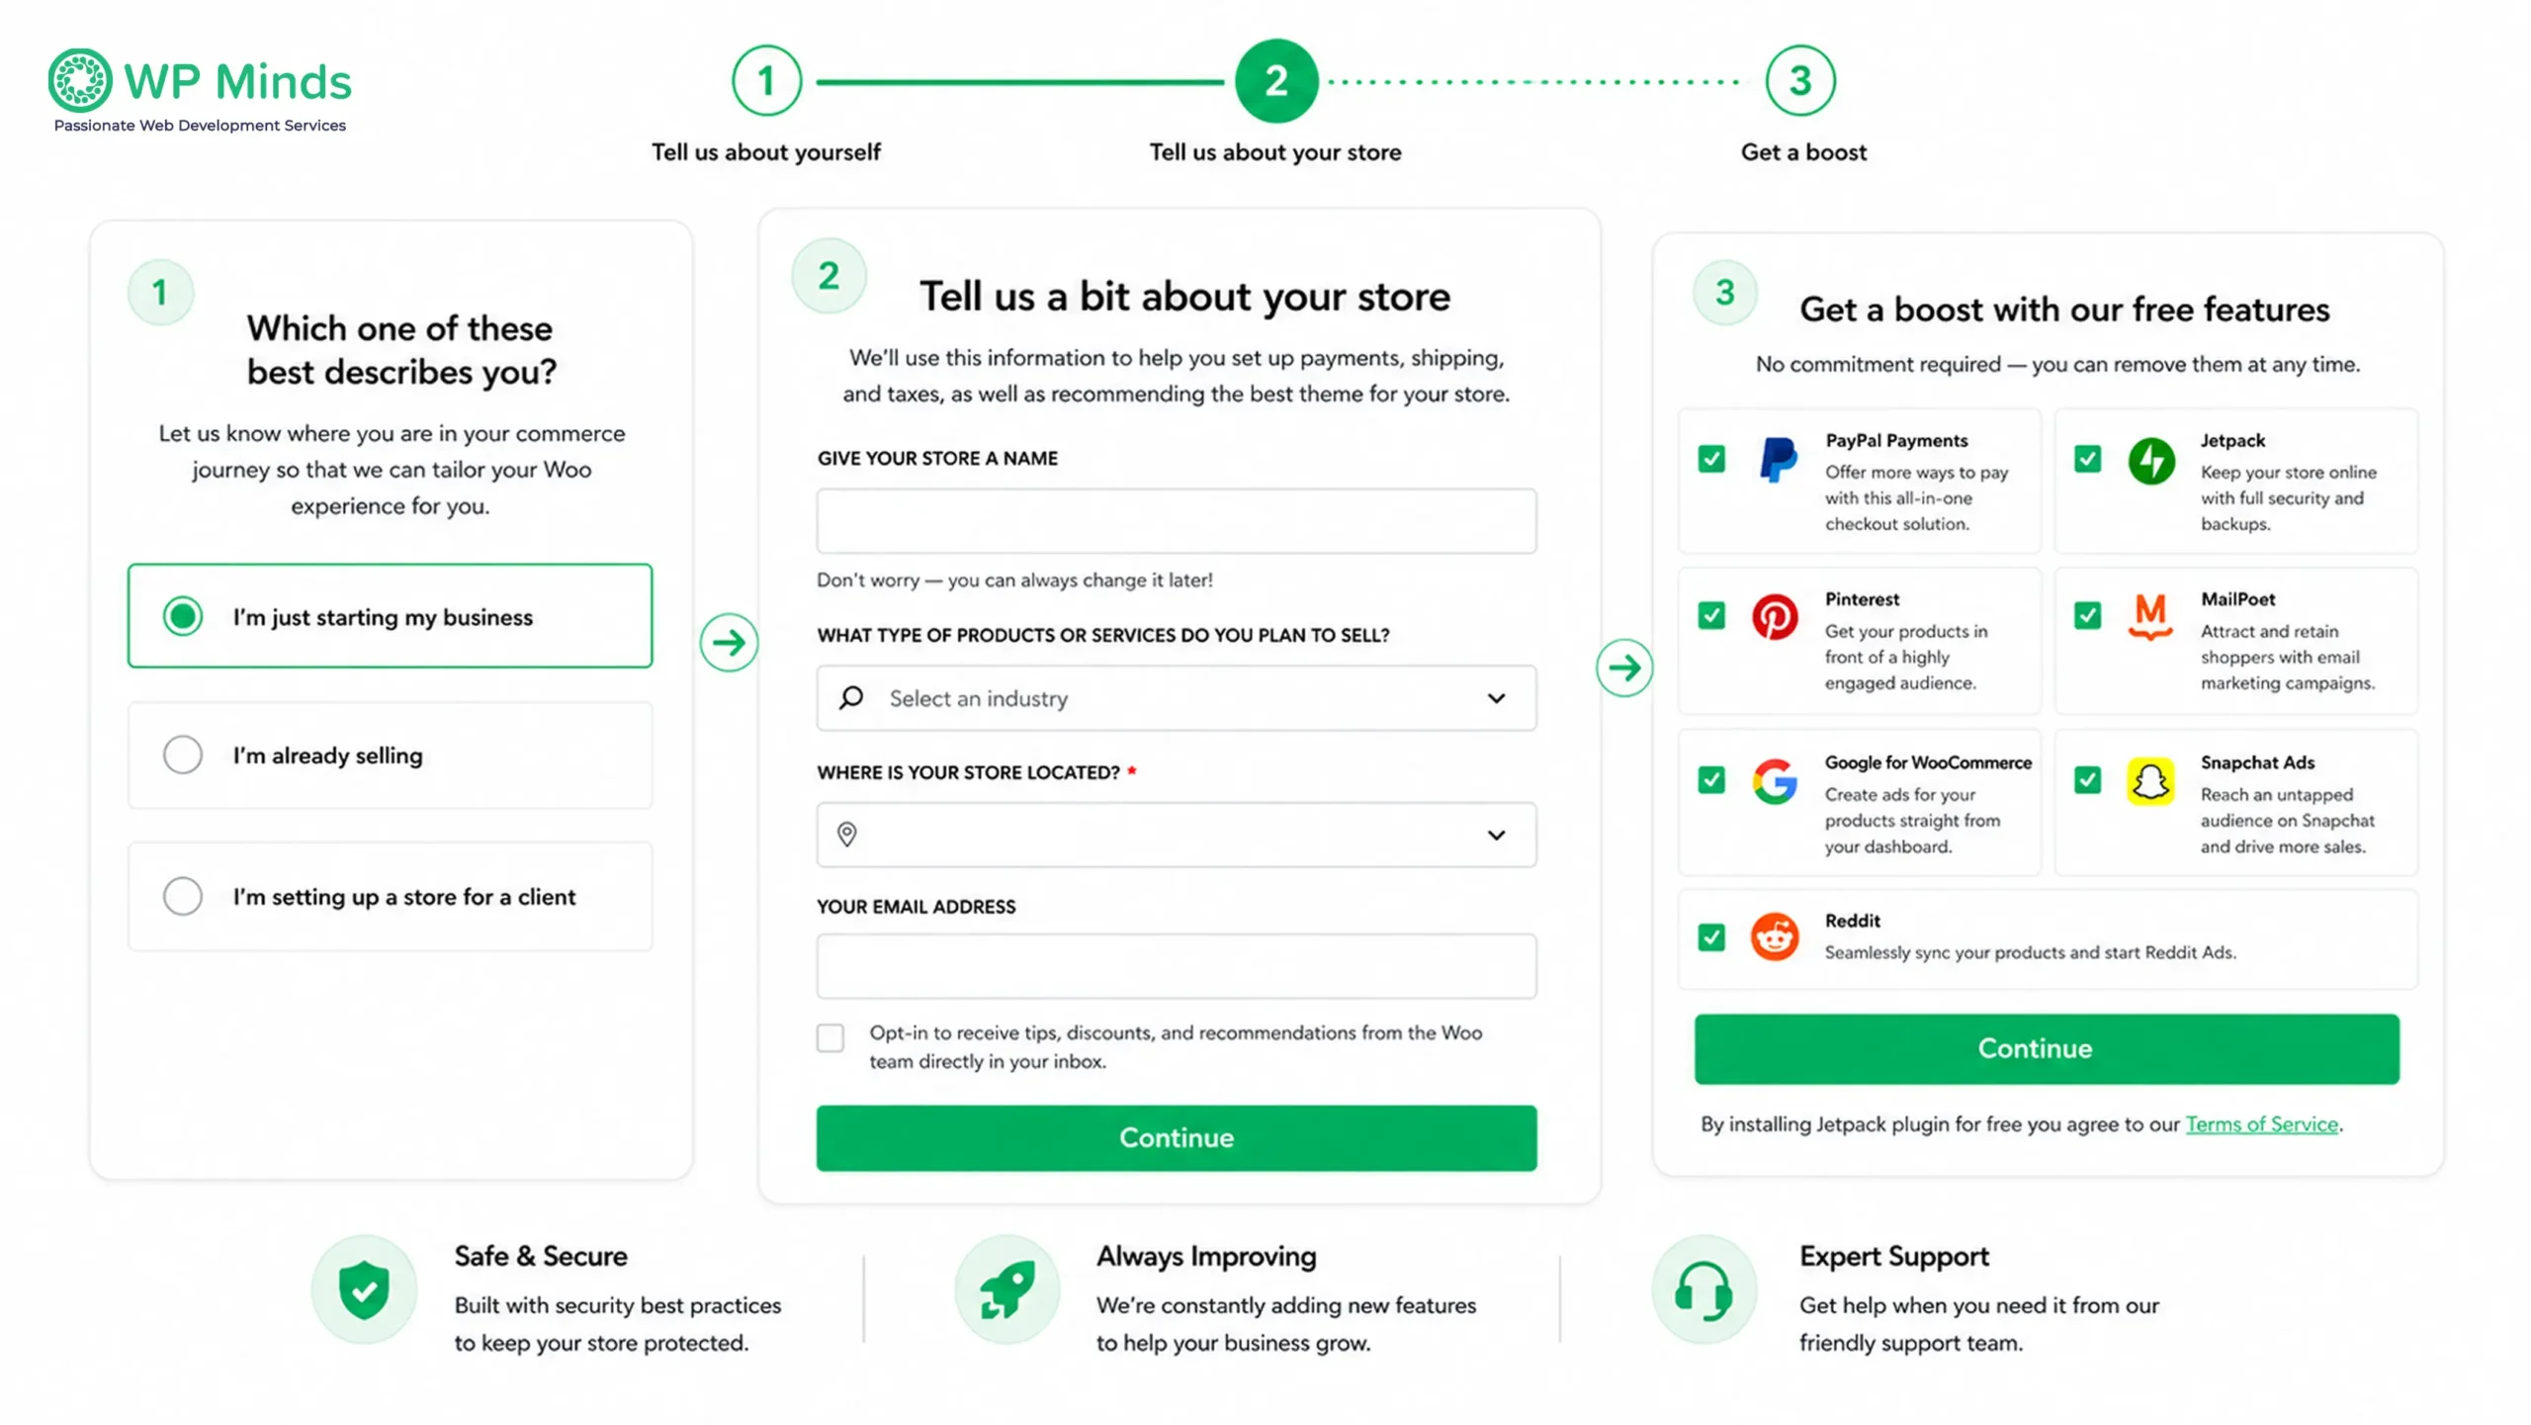Go to step 2 circle in progress bar
The width and height of the screenshot is (2531, 1425).
[x=1276, y=80]
